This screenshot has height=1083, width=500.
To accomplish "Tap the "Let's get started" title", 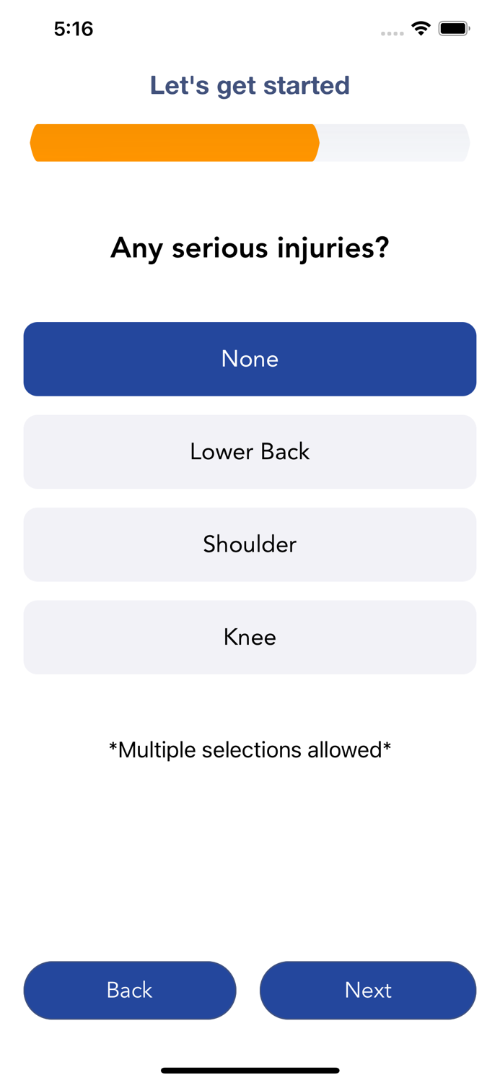I will click(250, 85).
